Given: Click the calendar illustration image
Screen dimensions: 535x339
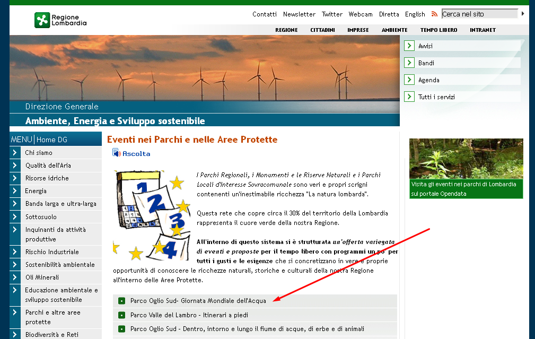Looking at the screenshot, I should 152,215.
